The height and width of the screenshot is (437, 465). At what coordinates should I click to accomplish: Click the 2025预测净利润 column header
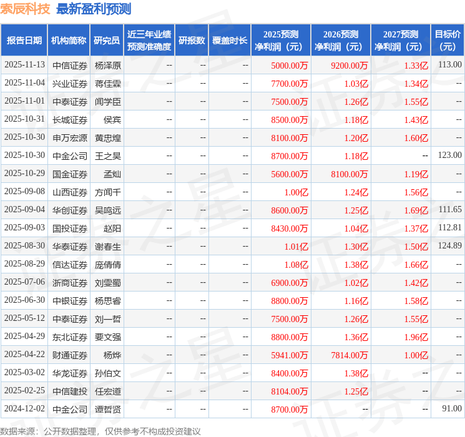[x=281, y=40]
